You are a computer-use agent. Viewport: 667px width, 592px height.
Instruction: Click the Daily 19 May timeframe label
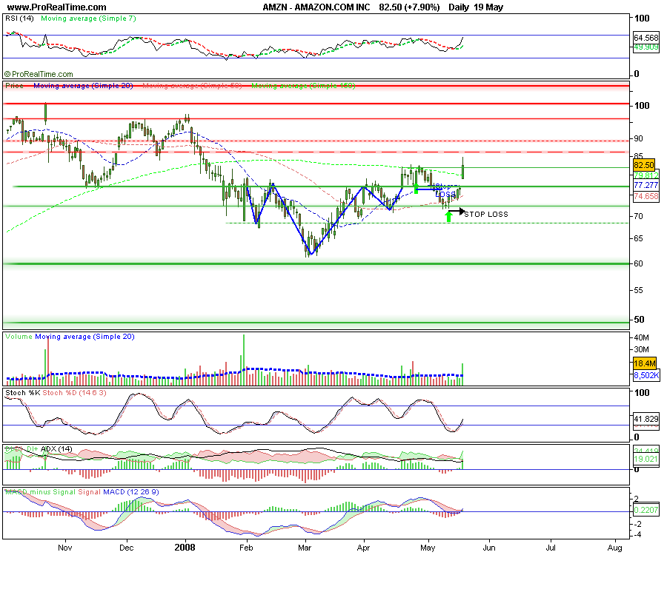(x=476, y=7)
